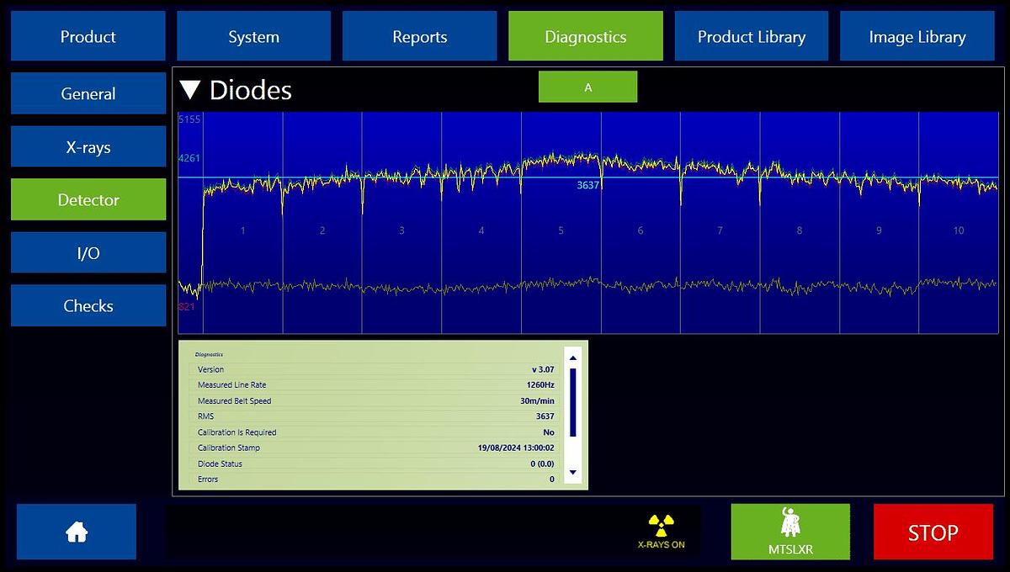Open the Reports tab
The width and height of the screenshot is (1010, 572).
pyautogui.click(x=419, y=37)
